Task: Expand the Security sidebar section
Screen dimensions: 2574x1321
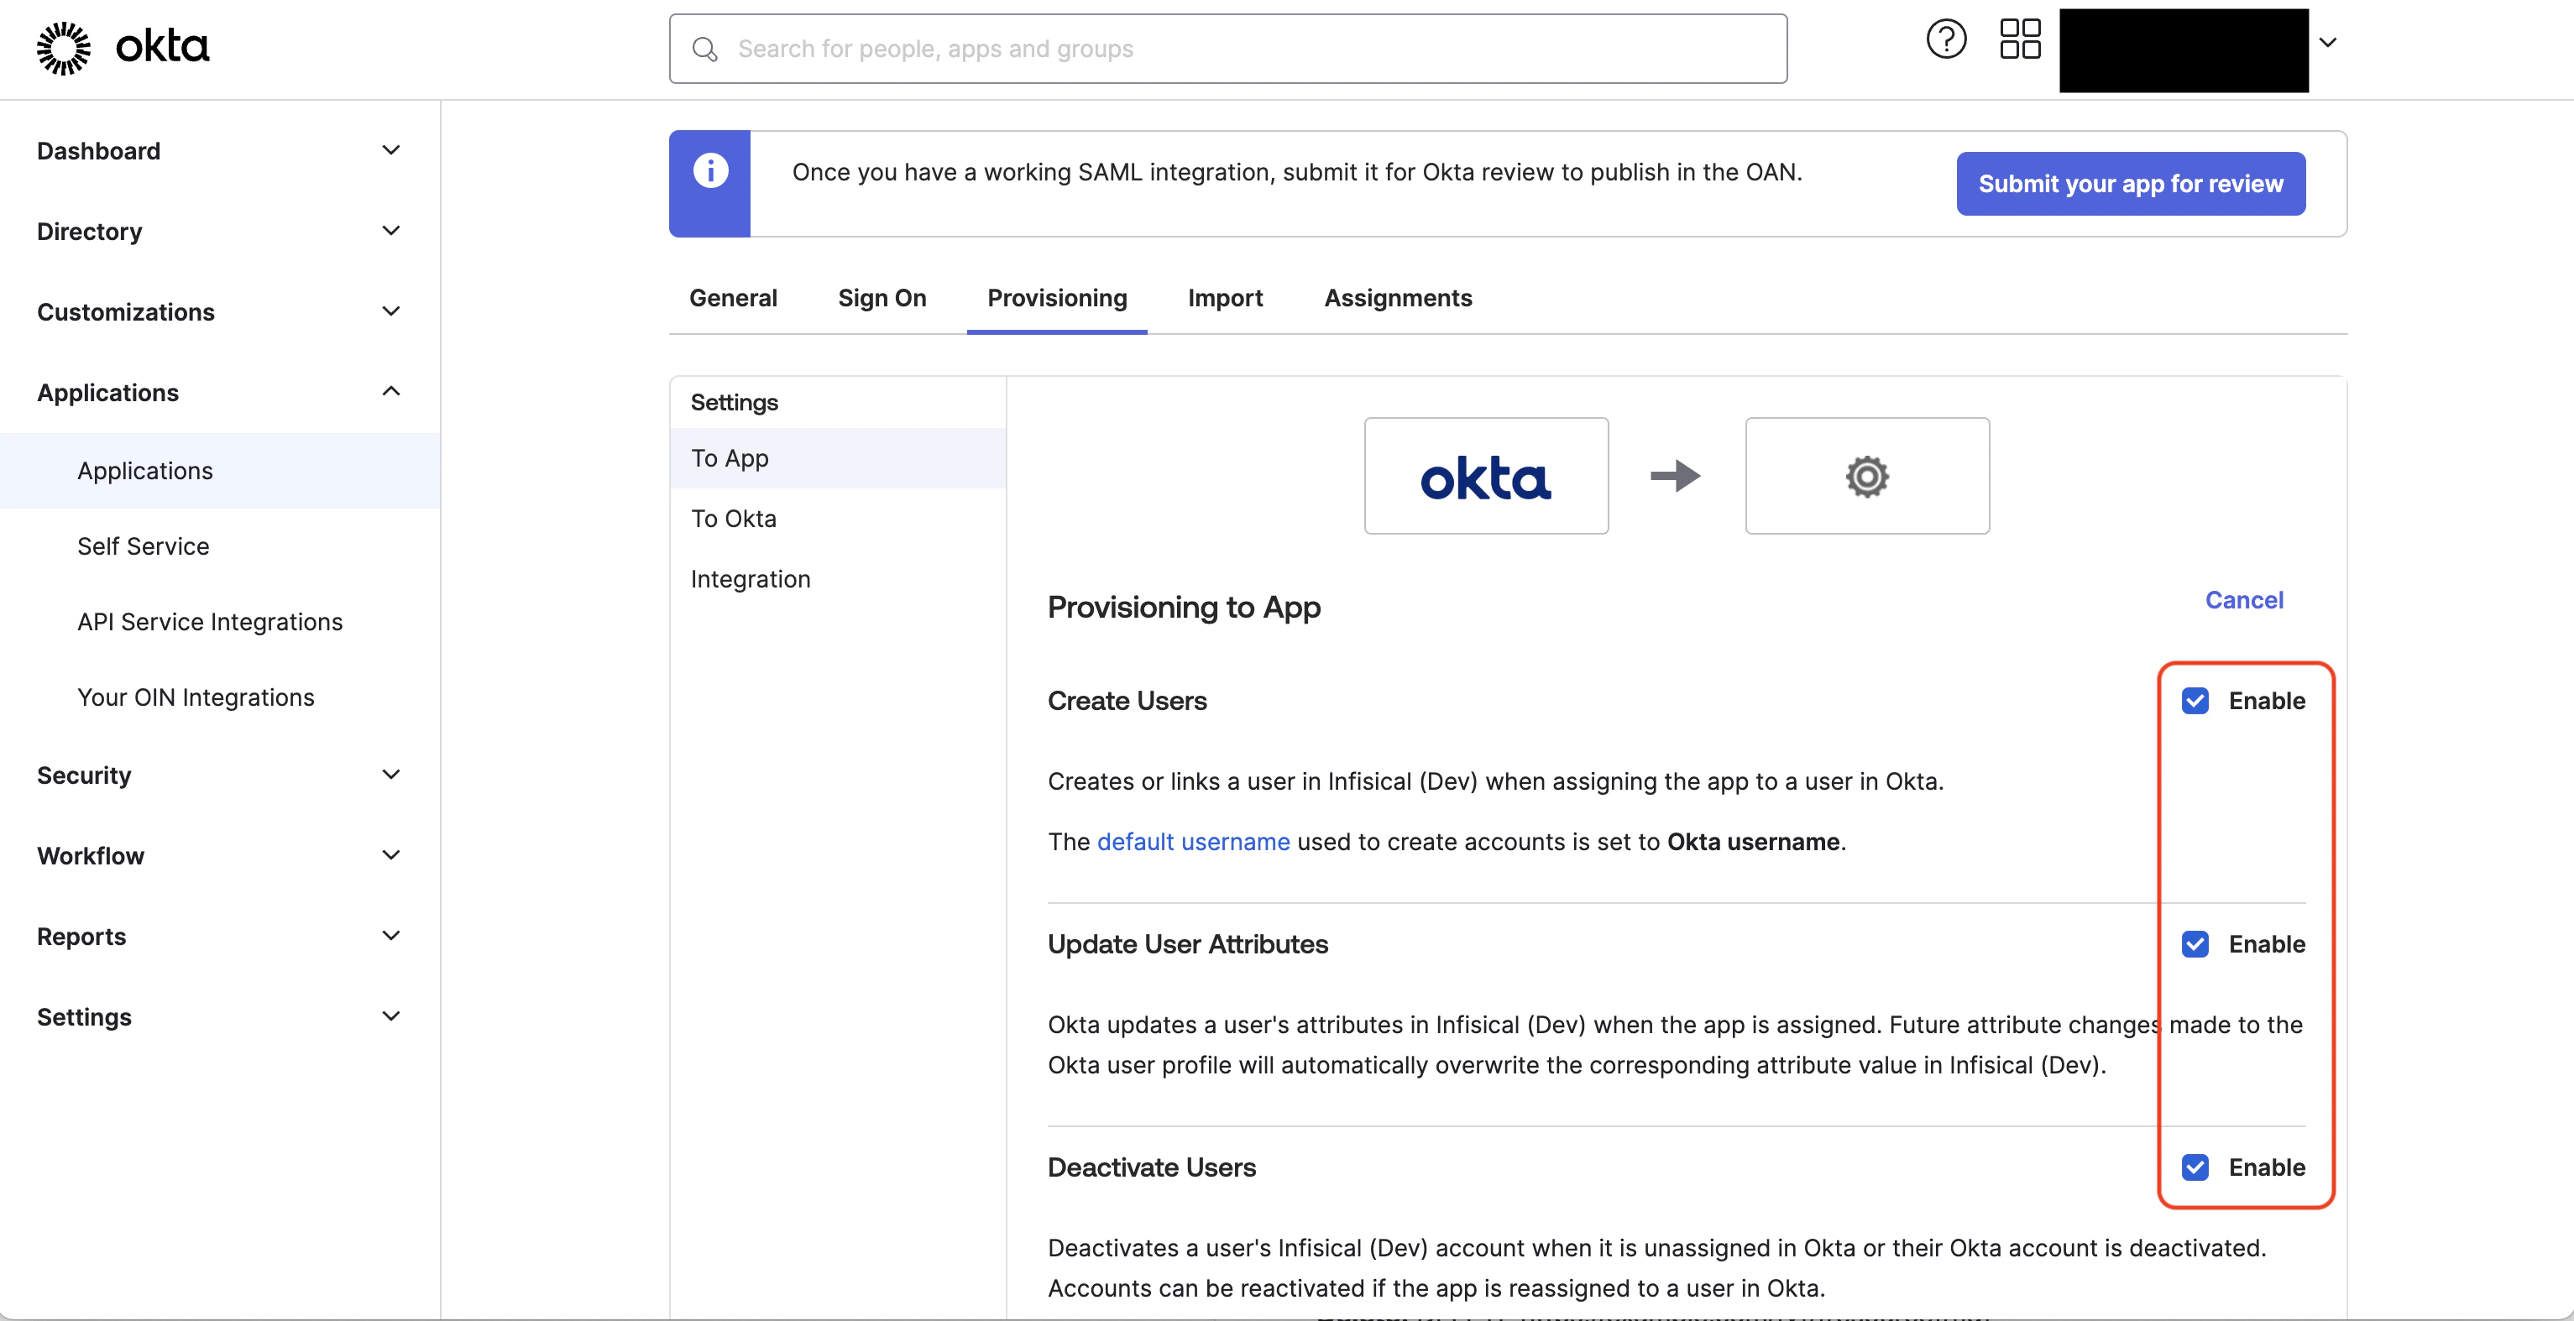Action: click(x=220, y=775)
